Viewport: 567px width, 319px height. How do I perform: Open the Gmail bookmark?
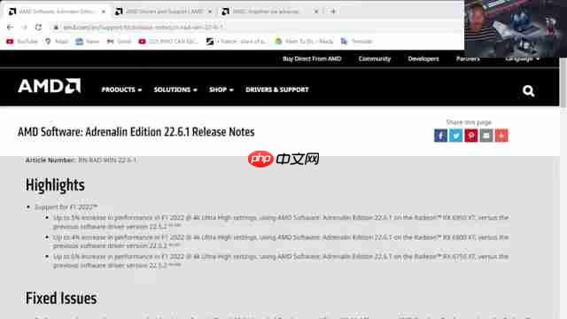(119, 42)
